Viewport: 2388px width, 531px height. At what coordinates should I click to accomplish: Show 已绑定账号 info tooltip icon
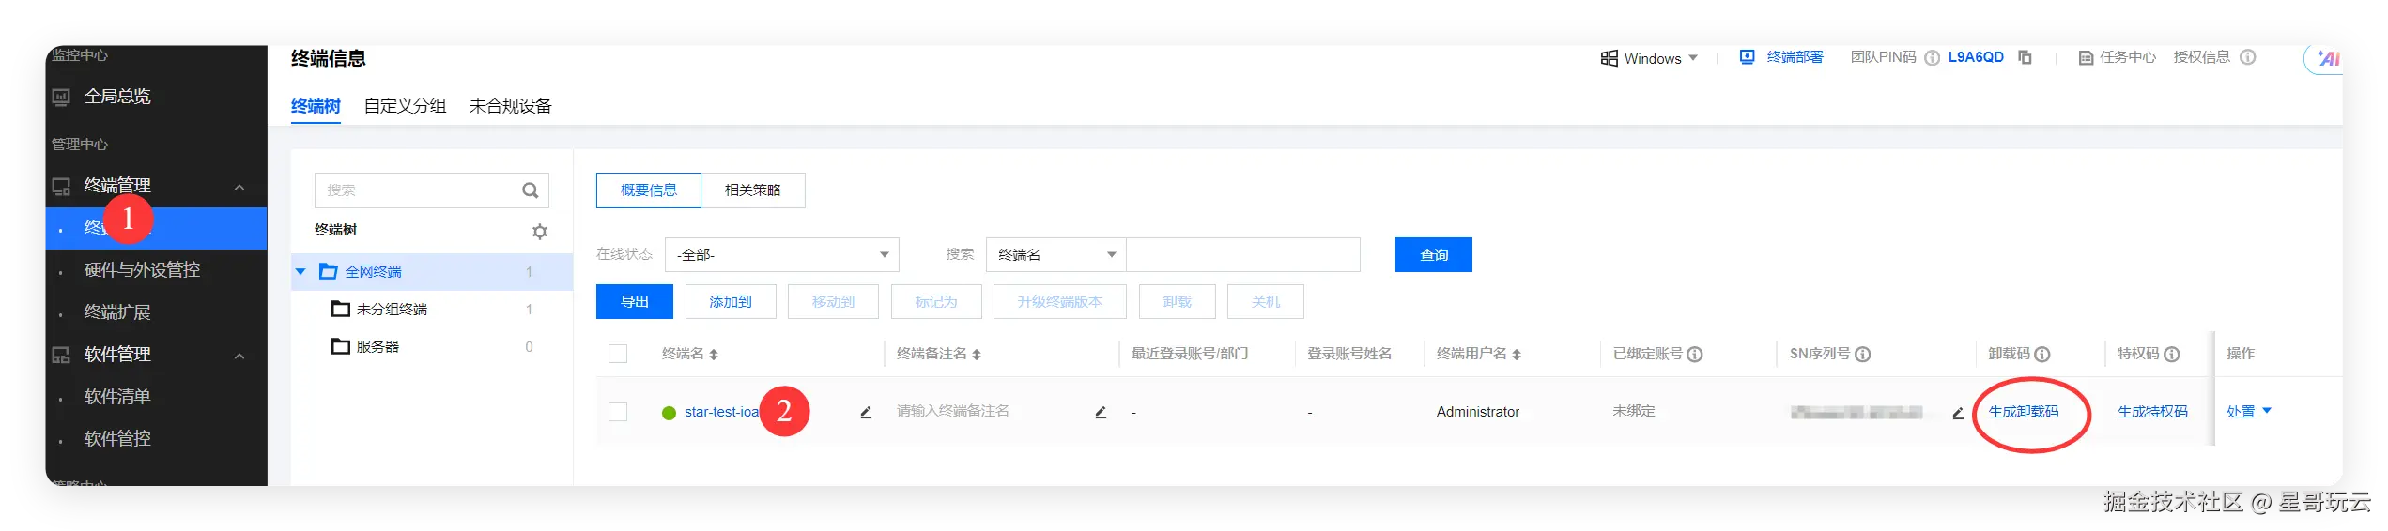coord(1695,355)
